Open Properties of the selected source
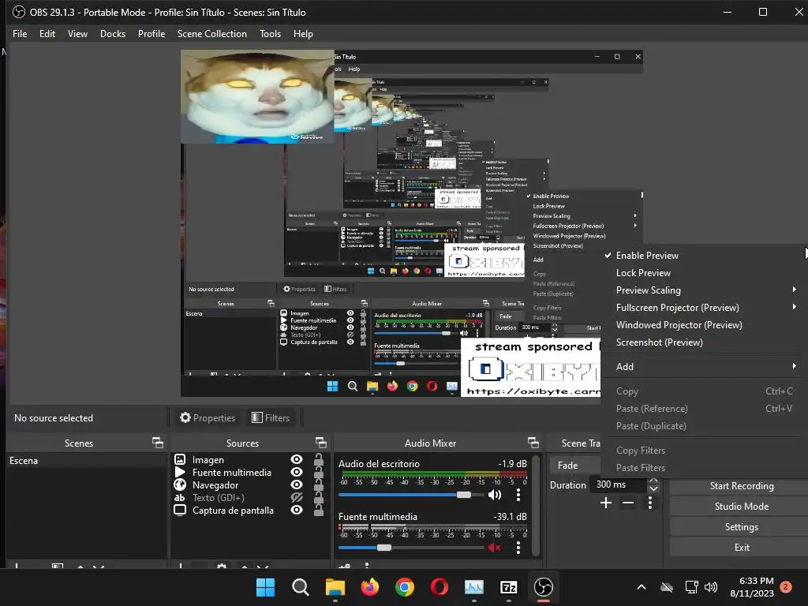This screenshot has width=808, height=606. [x=208, y=418]
